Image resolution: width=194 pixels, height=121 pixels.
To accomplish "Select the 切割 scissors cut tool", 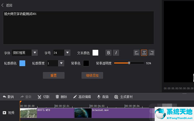I will (44, 97).
